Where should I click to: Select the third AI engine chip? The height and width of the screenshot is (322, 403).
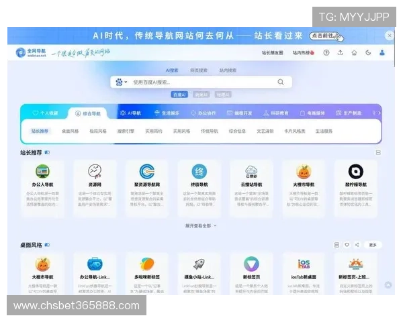point(223,95)
